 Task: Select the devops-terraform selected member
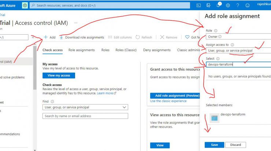point(238,118)
